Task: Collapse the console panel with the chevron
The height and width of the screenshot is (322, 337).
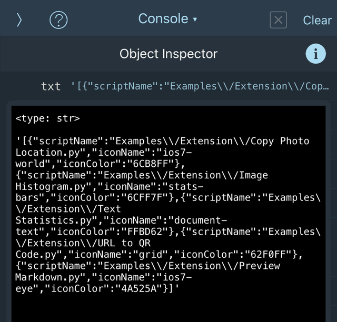Action: pyautogui.click(x=19, y=20)
